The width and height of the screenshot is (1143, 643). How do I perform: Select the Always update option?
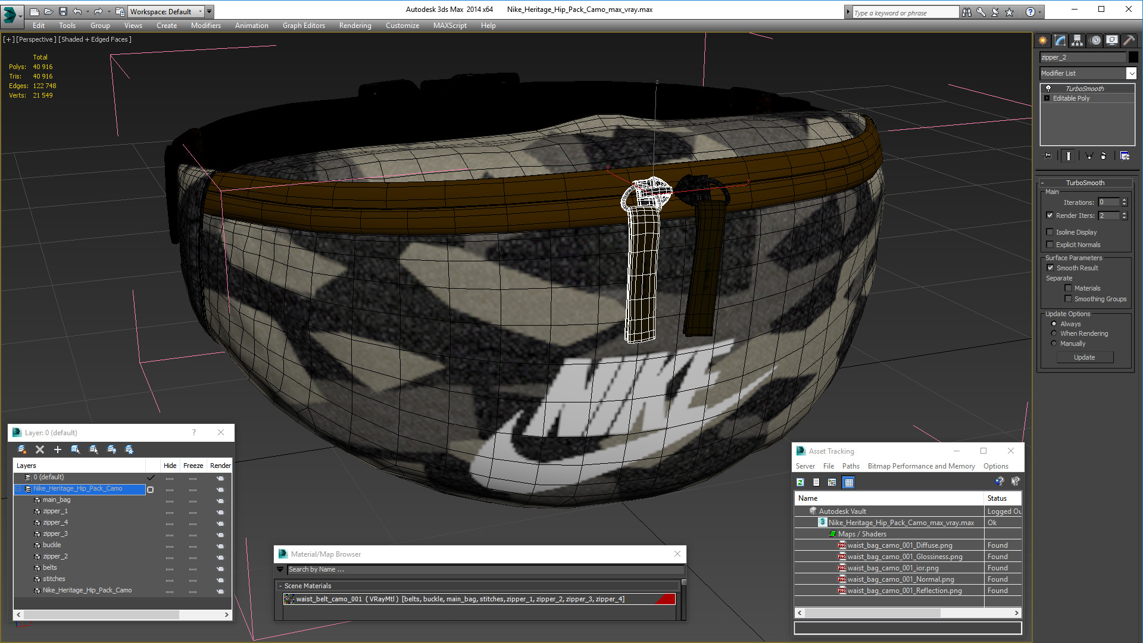pos(1054,324)
